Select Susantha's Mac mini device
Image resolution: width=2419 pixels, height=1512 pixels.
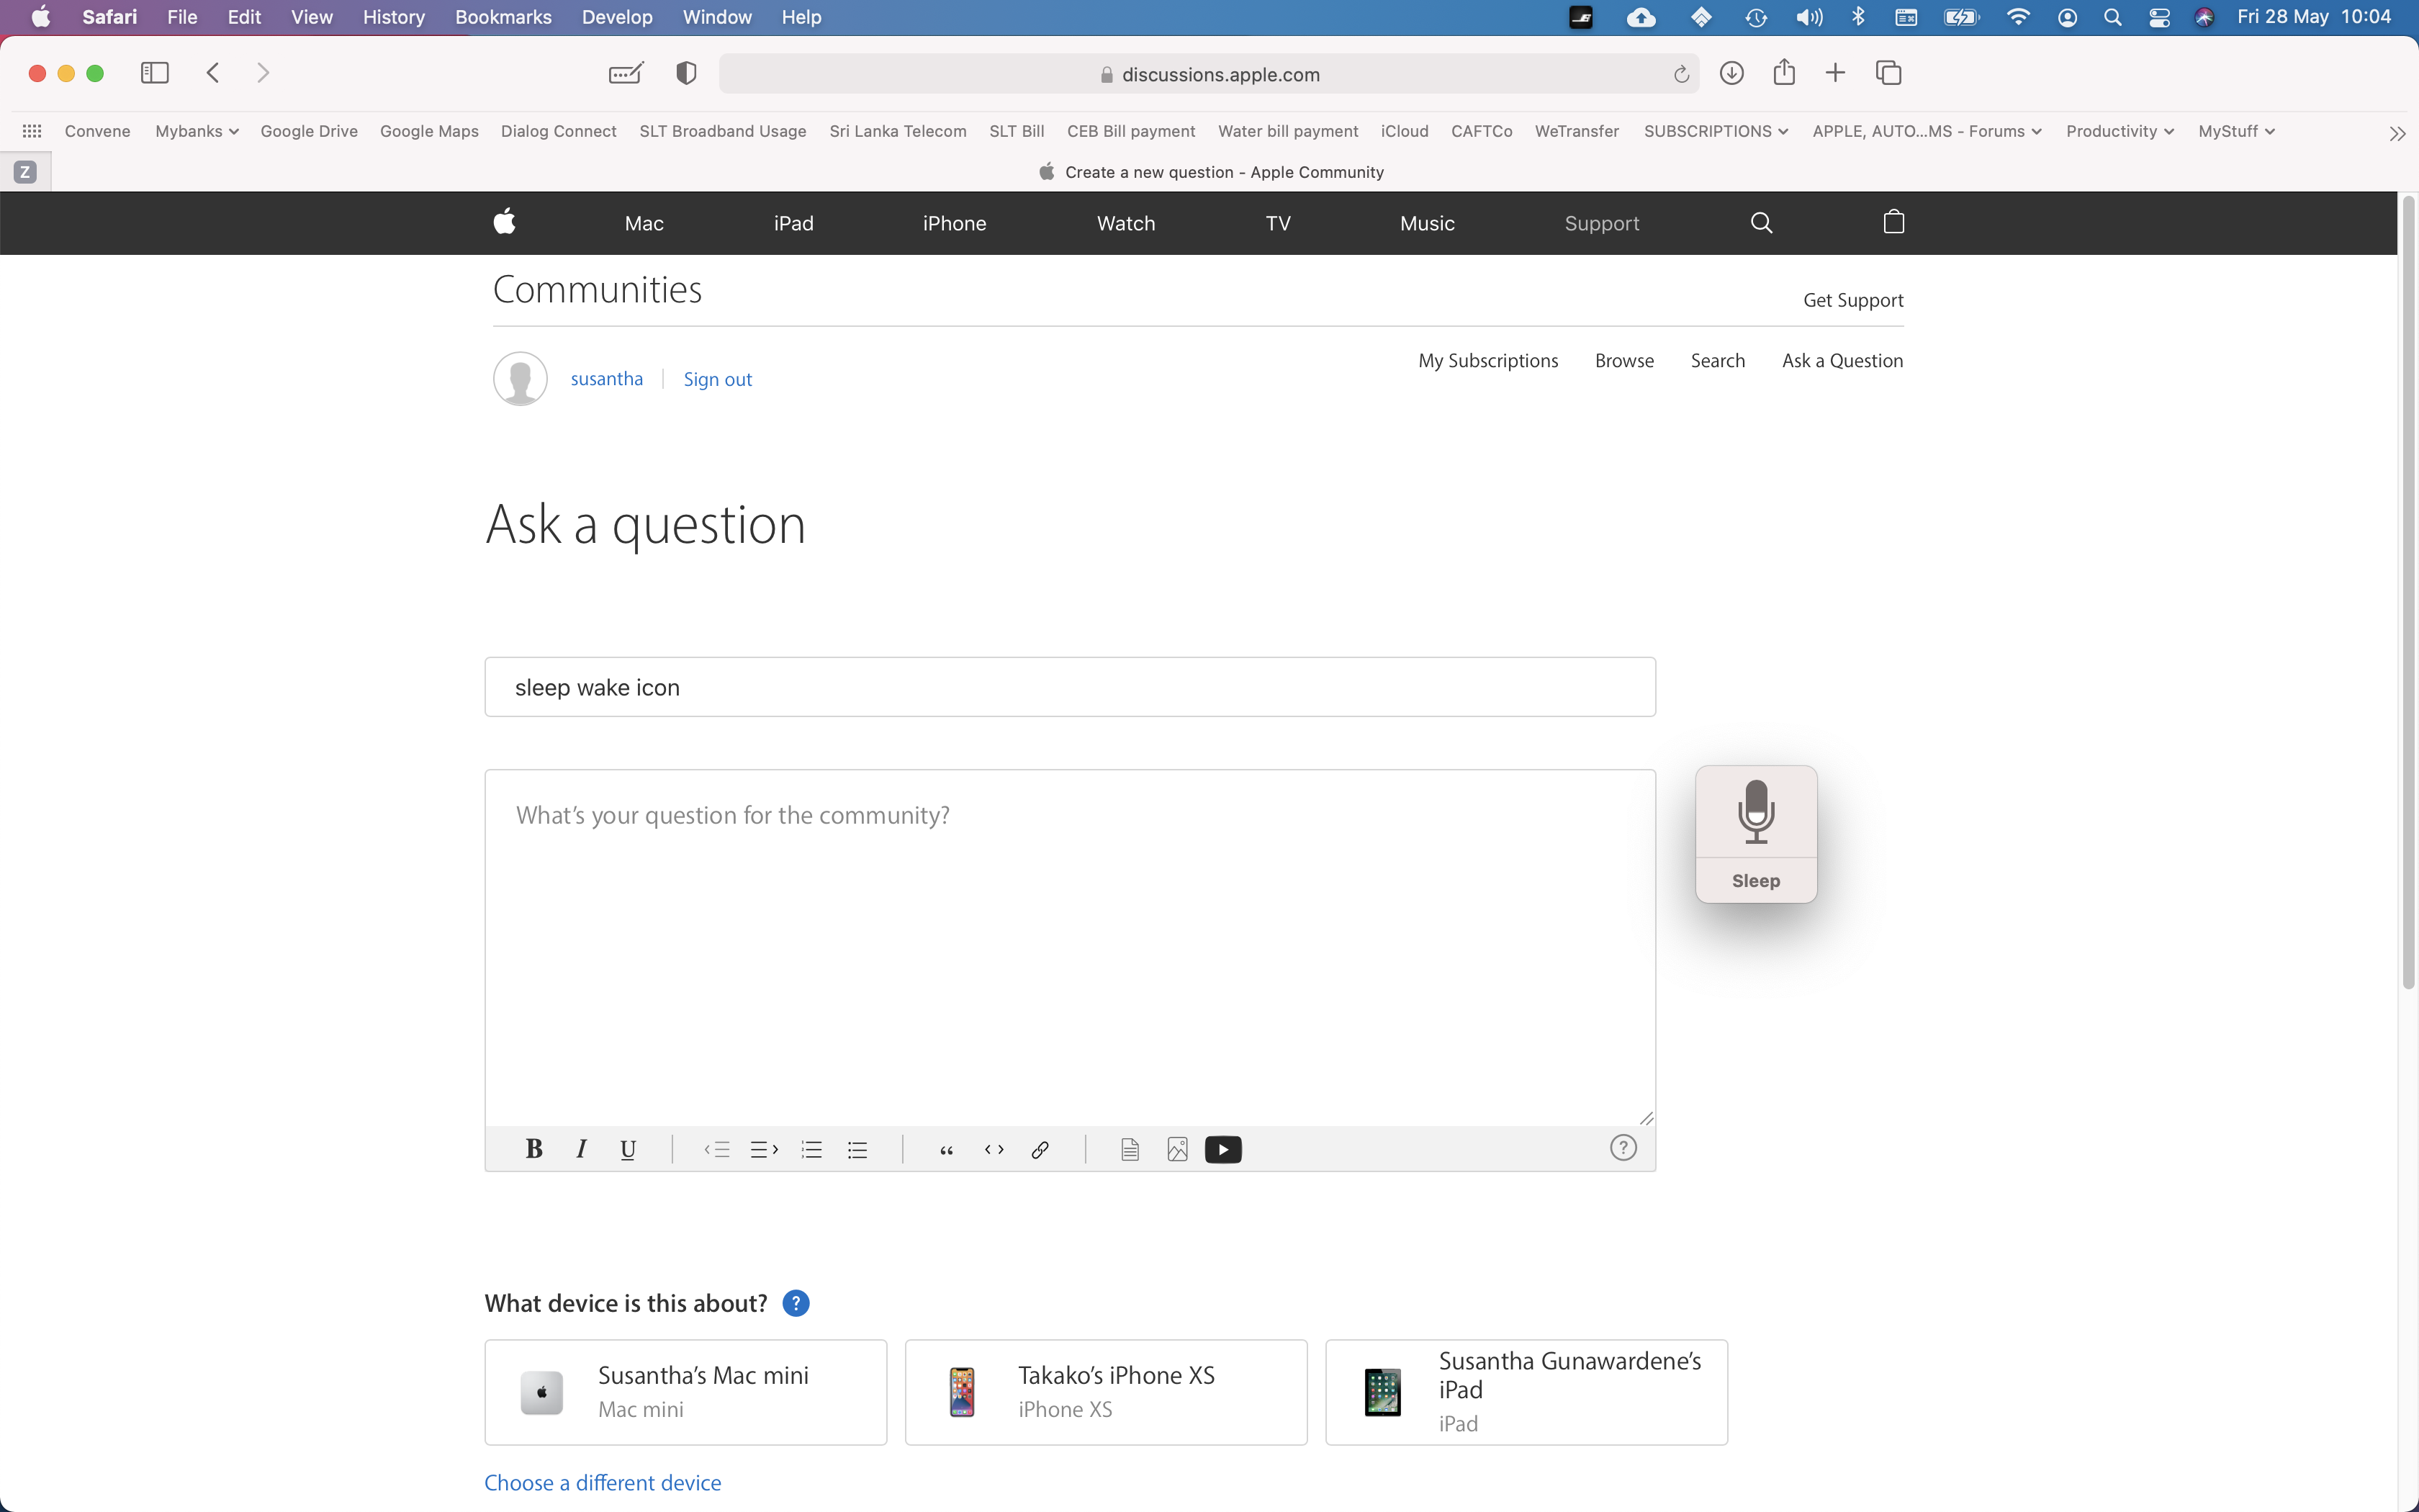point(685,1391)
